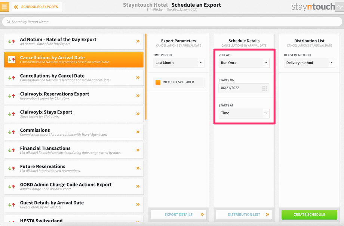This screenshot has width=344, height=226.
Task: Click export arrows icon for Ad Notum
Action: click(x=12, y=41)
